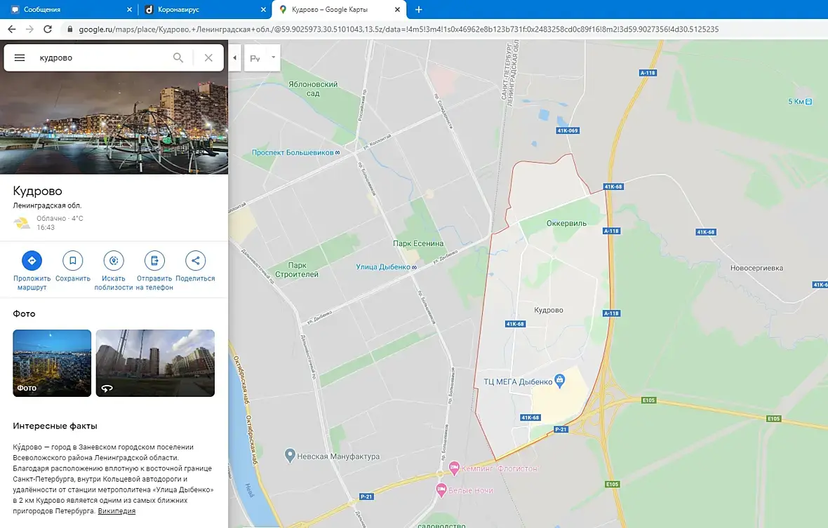The height and width of the screenshot is (528, 828).
Task: Click the Искать поблизости icon
Action: pyautogui.click(x=114, y=260)
